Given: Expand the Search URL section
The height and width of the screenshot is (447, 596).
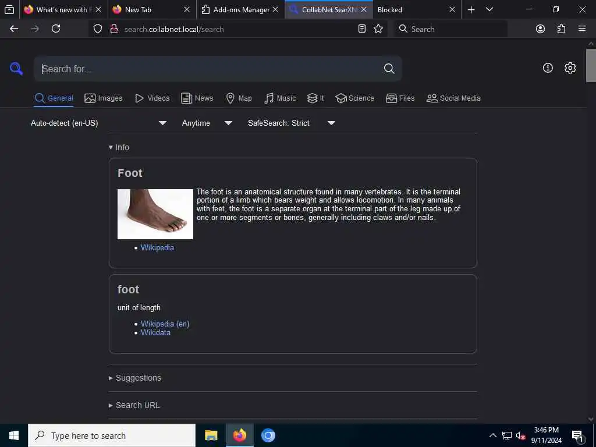Looking at the screenshot, I should [x=134, y=405].
